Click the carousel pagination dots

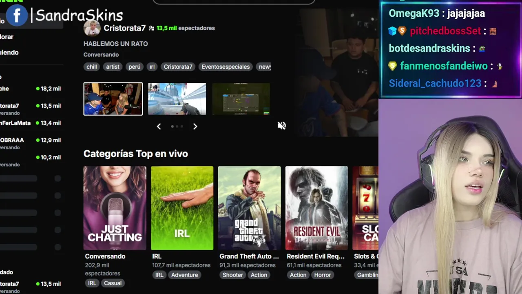pos(177,127)
